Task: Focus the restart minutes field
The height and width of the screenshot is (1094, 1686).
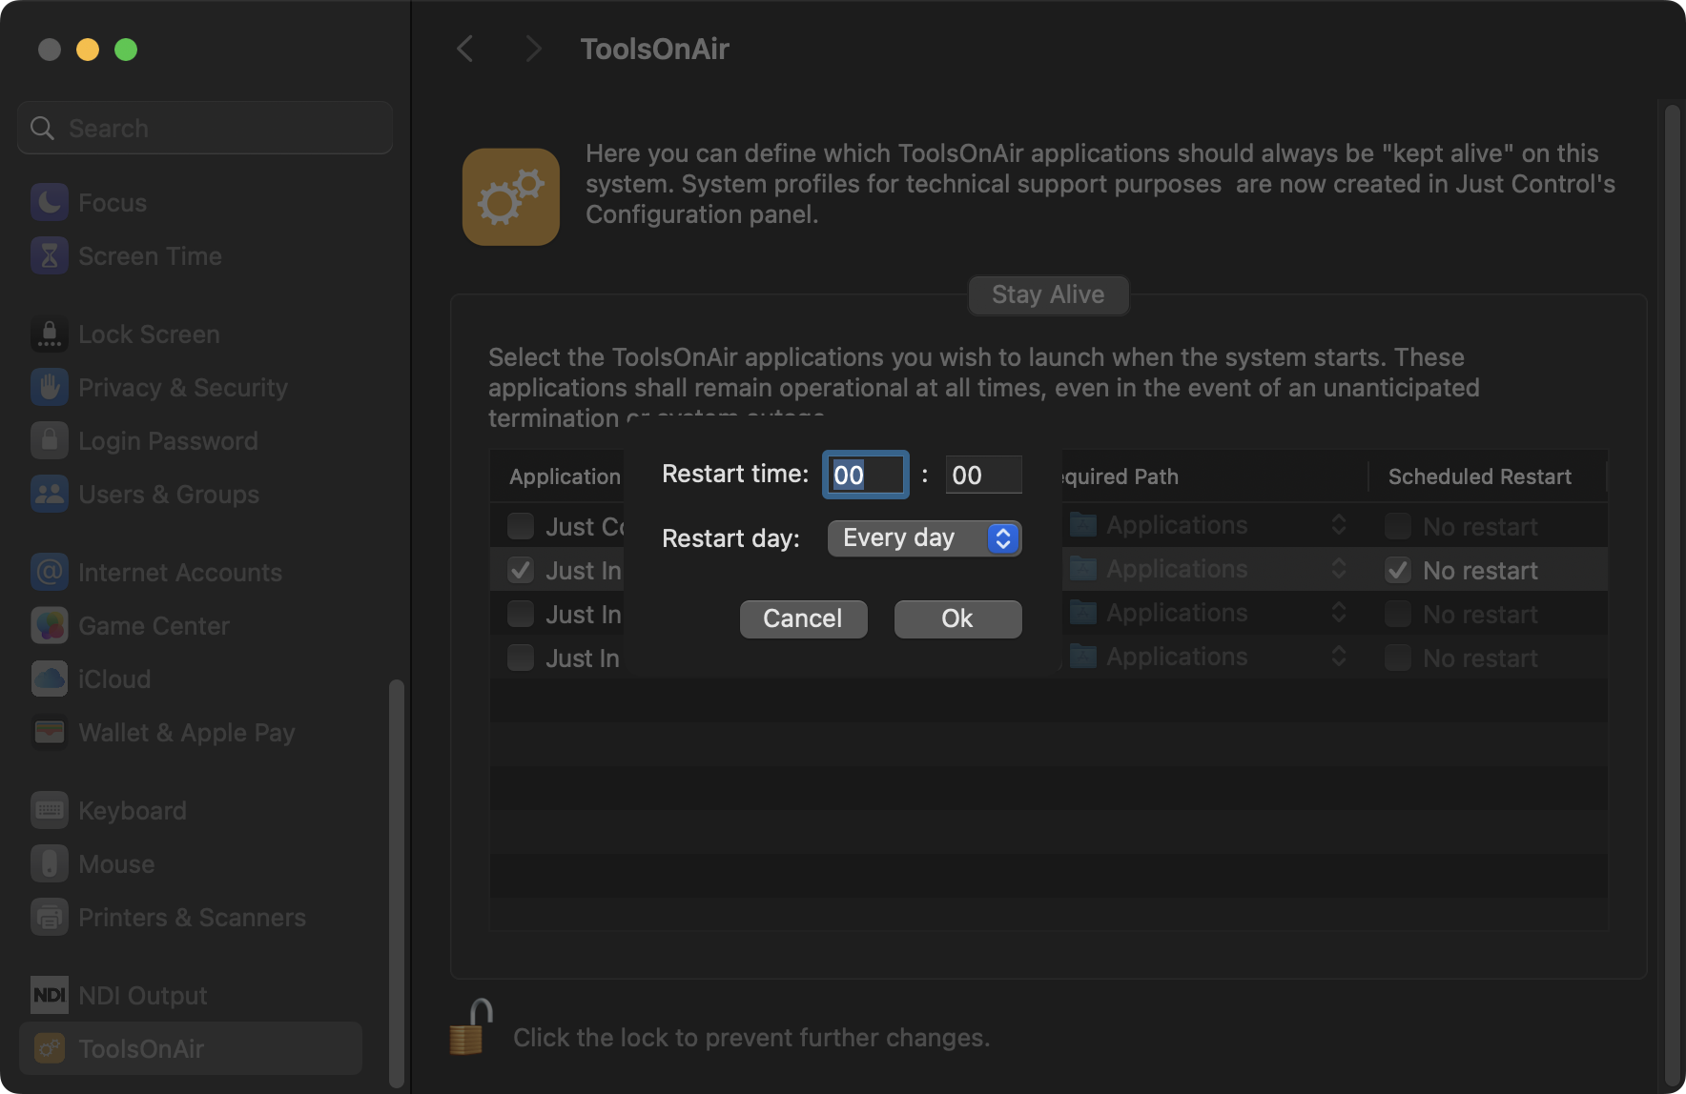Action: coord(983,475)
